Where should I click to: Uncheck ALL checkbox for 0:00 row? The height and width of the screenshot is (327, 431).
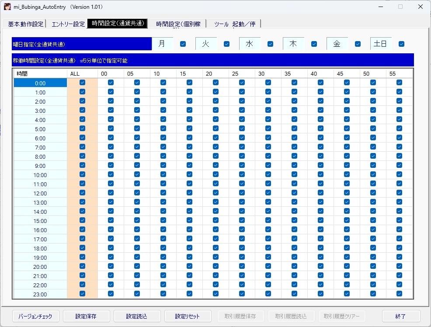(x=82, y=83)
